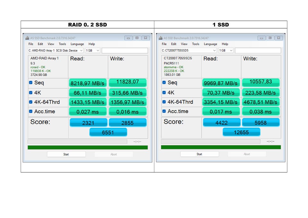
Task: Click green progress bar in 1 SSD window
Action: [221, 147]
